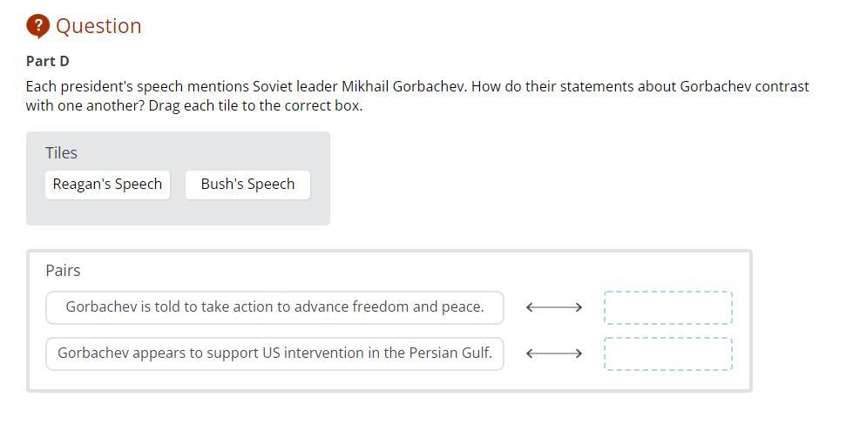Screen dimensions: 853x424
Task: Click the empty drop box for the Persian Gulf statement
Action: (667, 353)
